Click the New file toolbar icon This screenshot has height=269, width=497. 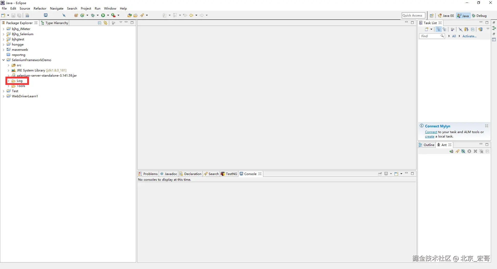(x=3, y=15)
